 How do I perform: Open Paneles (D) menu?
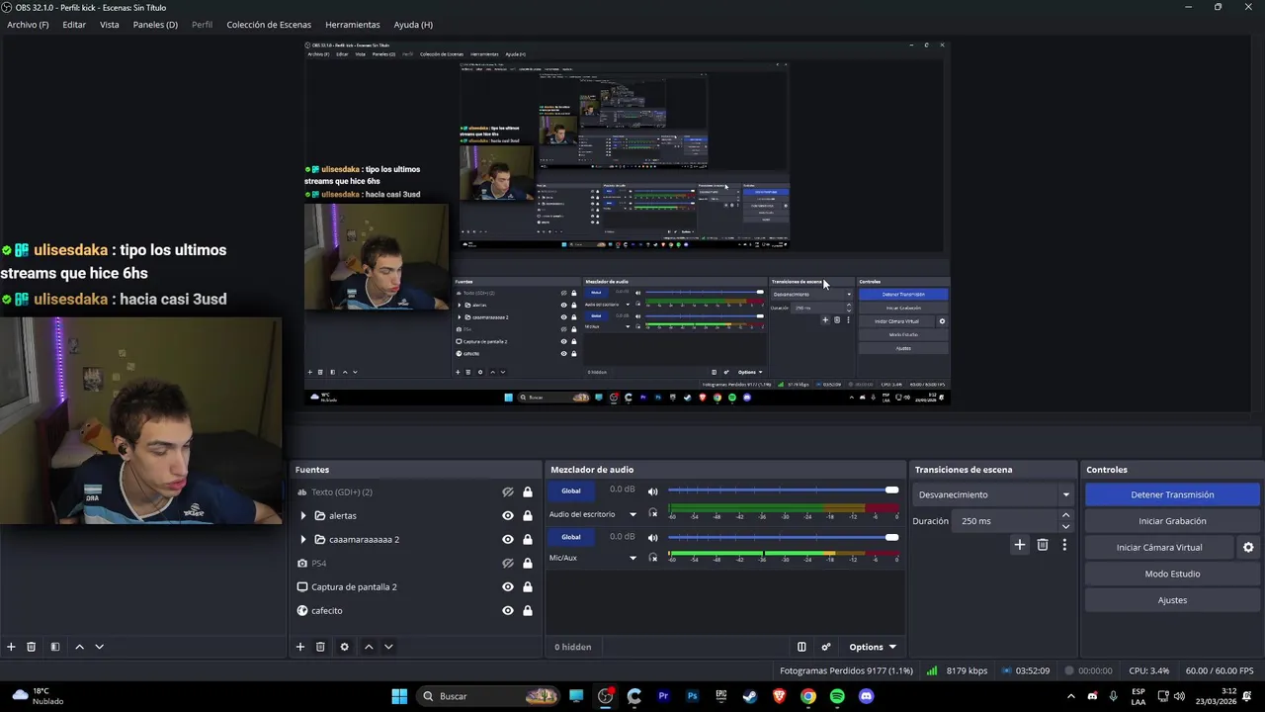(155, 24)
